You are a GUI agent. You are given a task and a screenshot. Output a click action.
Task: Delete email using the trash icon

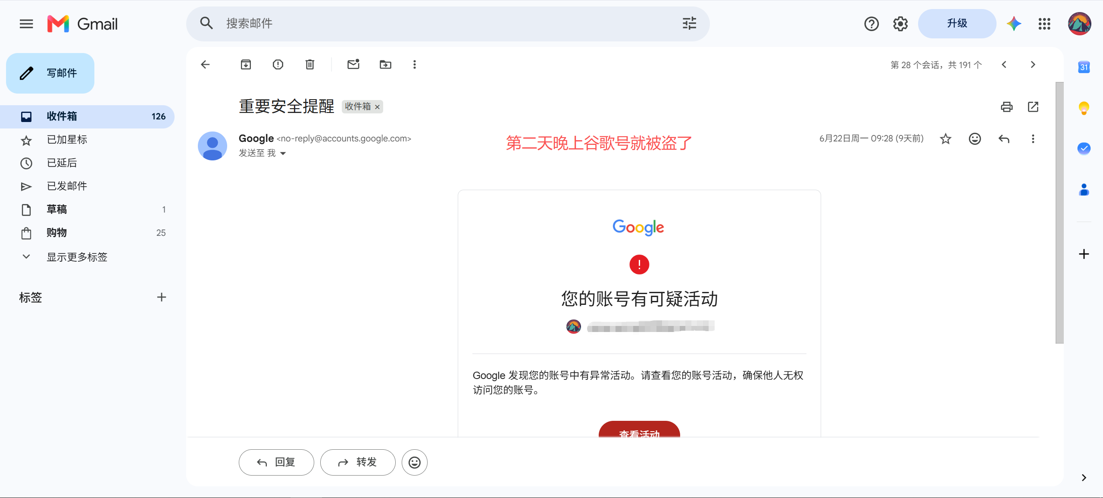310,65
